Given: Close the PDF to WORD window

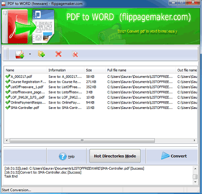Looking at the screenshot, I should [193, 2].
